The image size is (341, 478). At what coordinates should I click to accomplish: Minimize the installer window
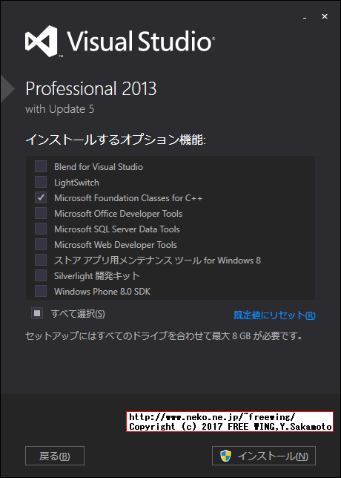(305, 17)
